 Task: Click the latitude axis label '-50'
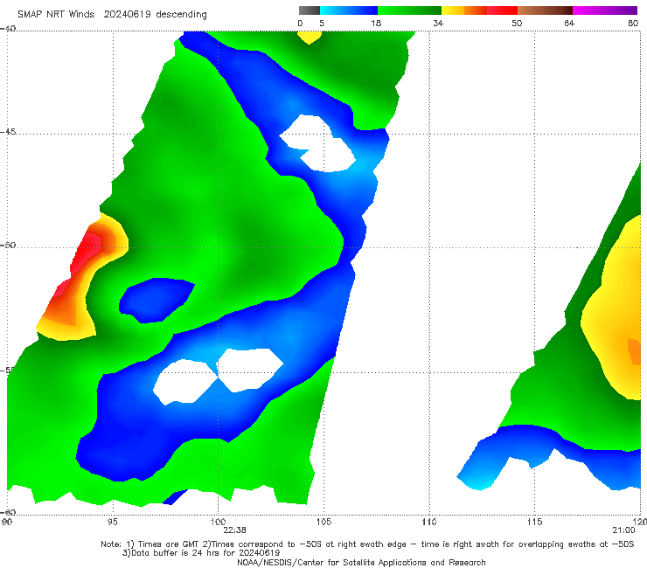pyautogui.click(x=8, y=246)
